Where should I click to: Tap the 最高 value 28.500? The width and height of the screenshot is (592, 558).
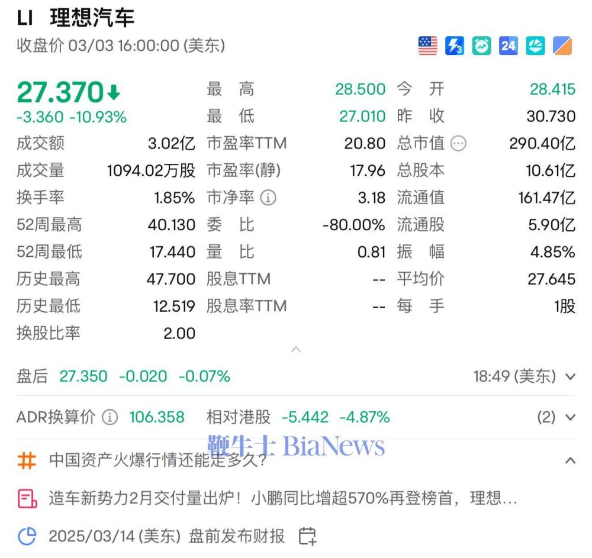point(360,89)
